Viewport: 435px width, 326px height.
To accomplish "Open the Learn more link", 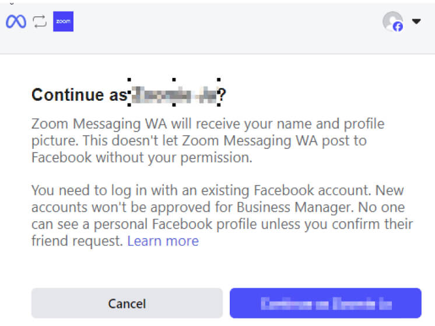I will tap(163, 241).
